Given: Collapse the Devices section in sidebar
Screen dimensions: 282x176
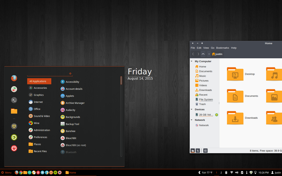Looking at the screenshot, I should [192, 109].
